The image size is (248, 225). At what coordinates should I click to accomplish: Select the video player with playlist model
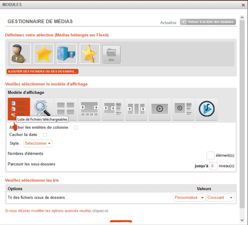pyautogui.click(x=183, y=109)
